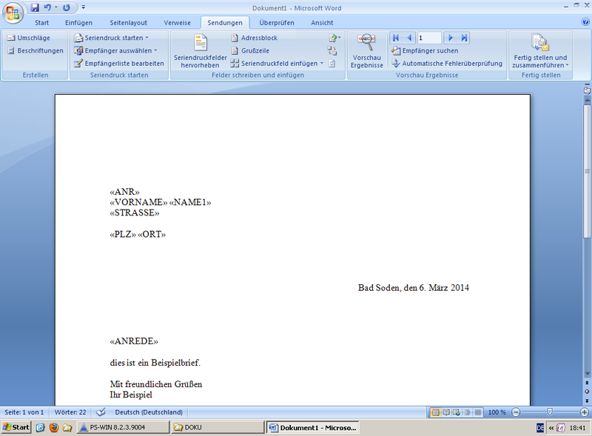Open the Regeln (rules) dropdown

point(334,38)
